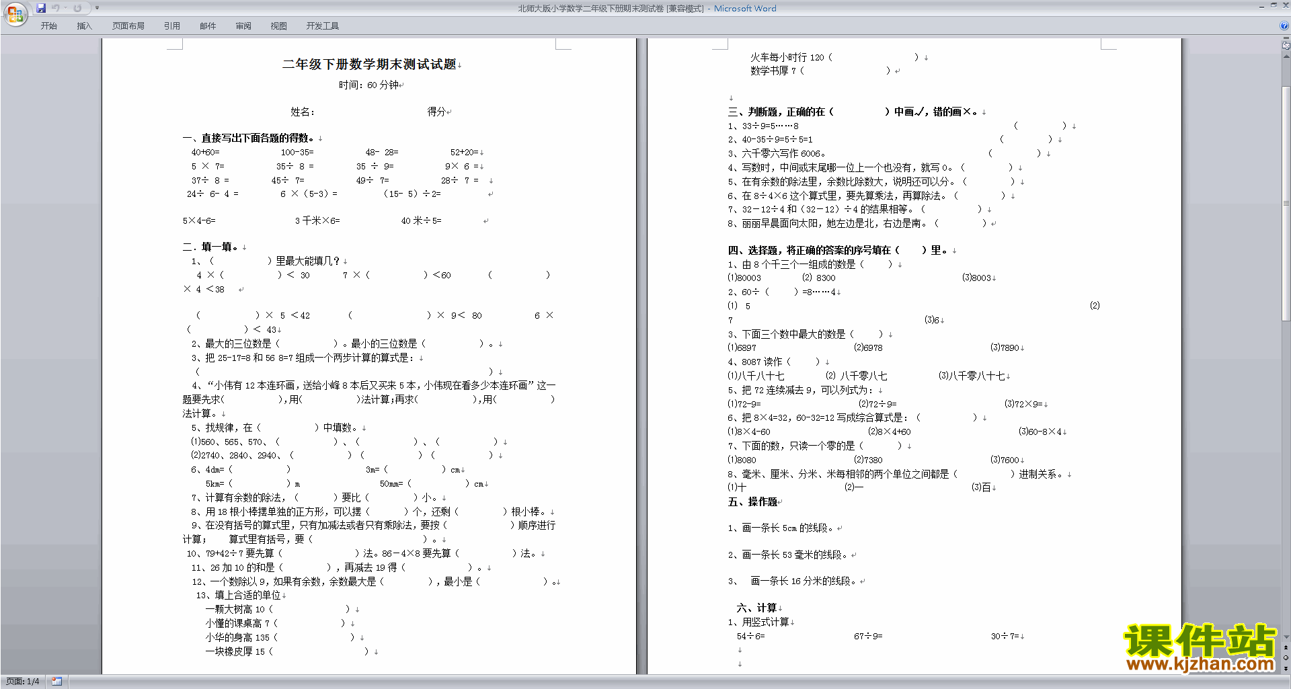Screen dimensions: 1291x689
Task: Click the equation 67÷9=
Action: 868,636
